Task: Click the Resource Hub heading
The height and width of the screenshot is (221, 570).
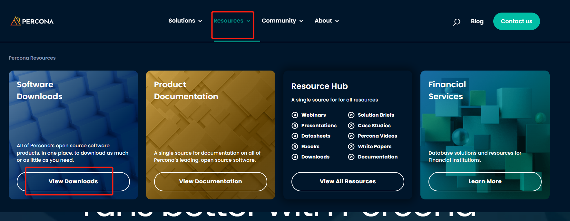Action: [319, 86]
